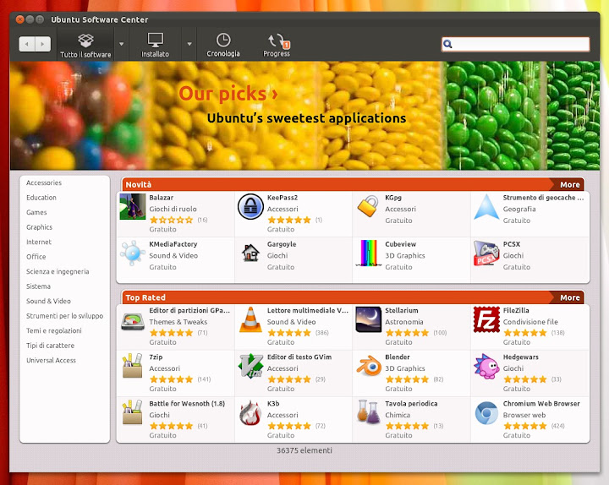Click the KMediaFactory icon
Image resolution: width=609 pixels, height=485 pixels.
point(133,253)
